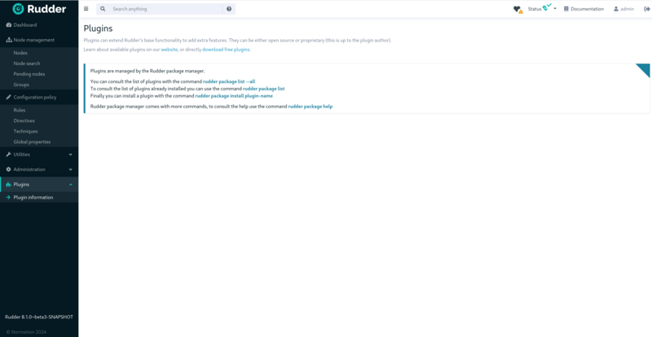Follow the website link

[170, 50]
